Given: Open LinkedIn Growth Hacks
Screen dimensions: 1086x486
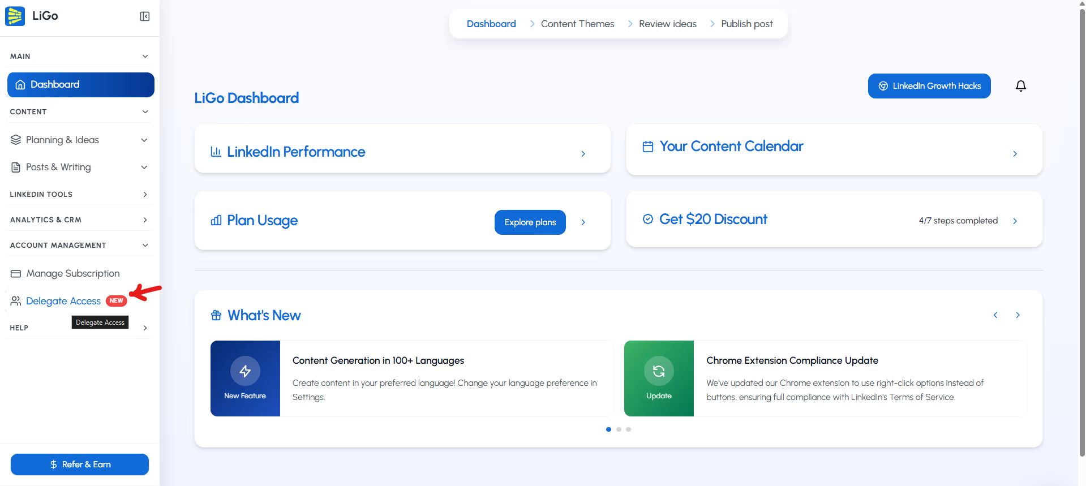Looking at the screenshot, I should click(x=929, y=86).
